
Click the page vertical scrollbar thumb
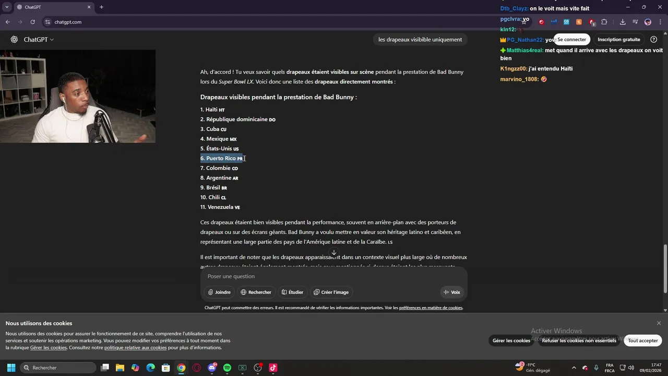point(665,268)
